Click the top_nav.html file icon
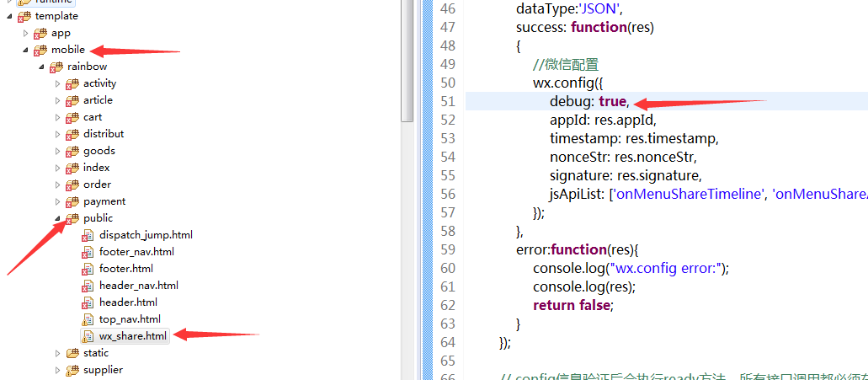The height and width of the screenshot is (380, 868). pyautogui.click(x=88, y=319)
